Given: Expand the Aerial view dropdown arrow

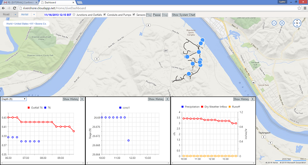Looking at the screenshot, I should [x=34, y=14].
